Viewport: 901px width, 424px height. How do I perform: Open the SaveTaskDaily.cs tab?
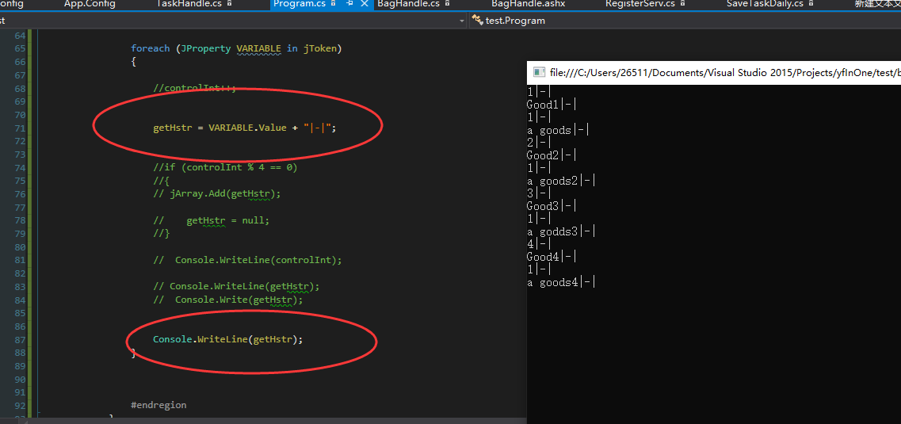tap(765, 4)
